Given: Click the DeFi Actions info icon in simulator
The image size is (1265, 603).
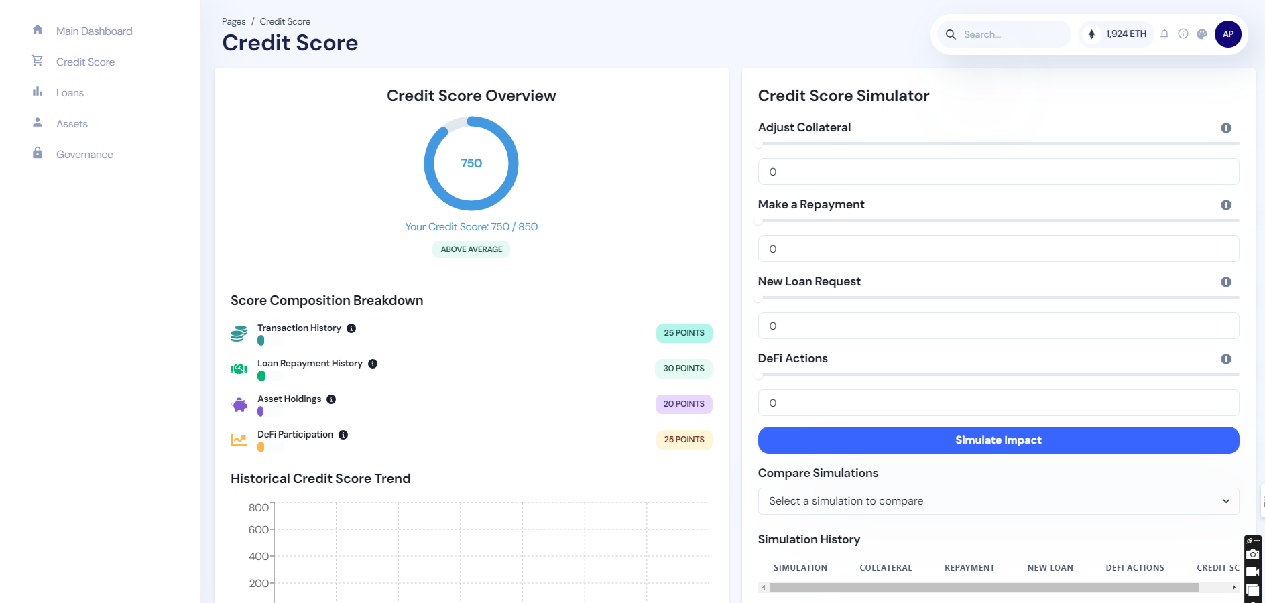Looking at the screenshot, I should (x=1226, y=358).
